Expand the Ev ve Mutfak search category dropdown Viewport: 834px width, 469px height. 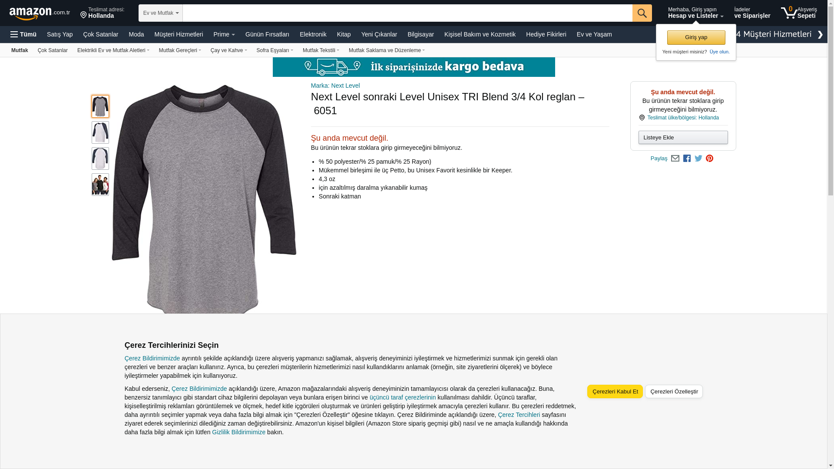click(x=161, y=13)
